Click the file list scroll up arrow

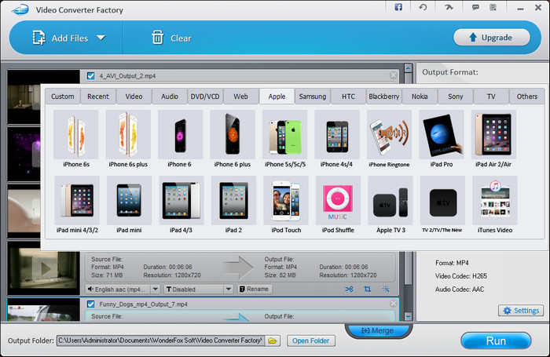click(408, 68)
